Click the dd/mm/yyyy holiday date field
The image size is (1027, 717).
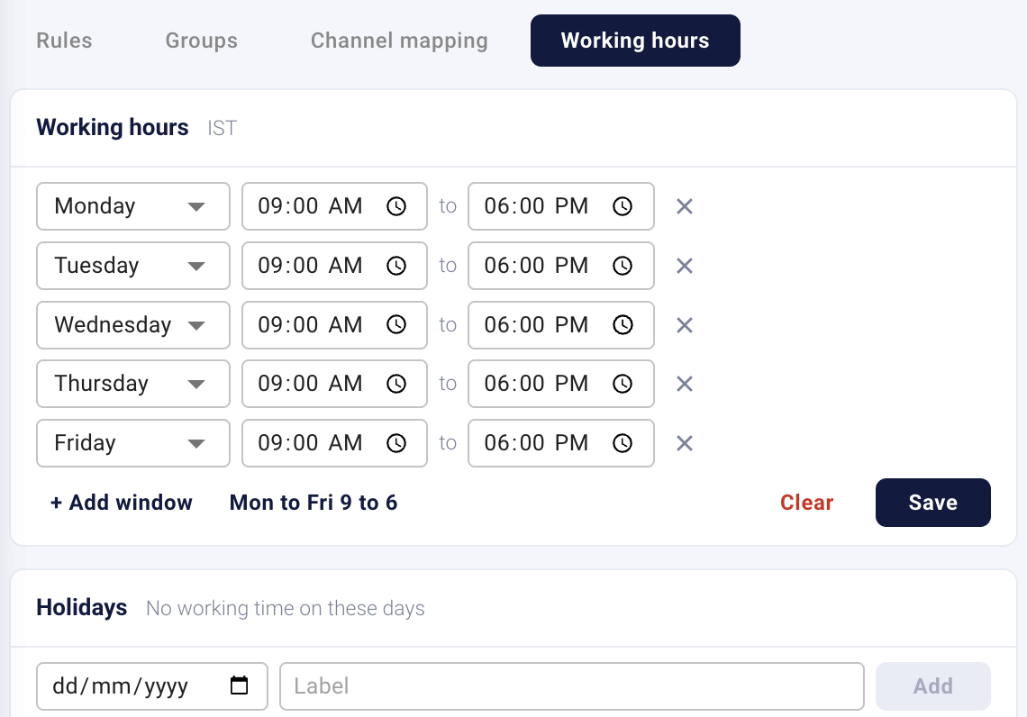152,686
